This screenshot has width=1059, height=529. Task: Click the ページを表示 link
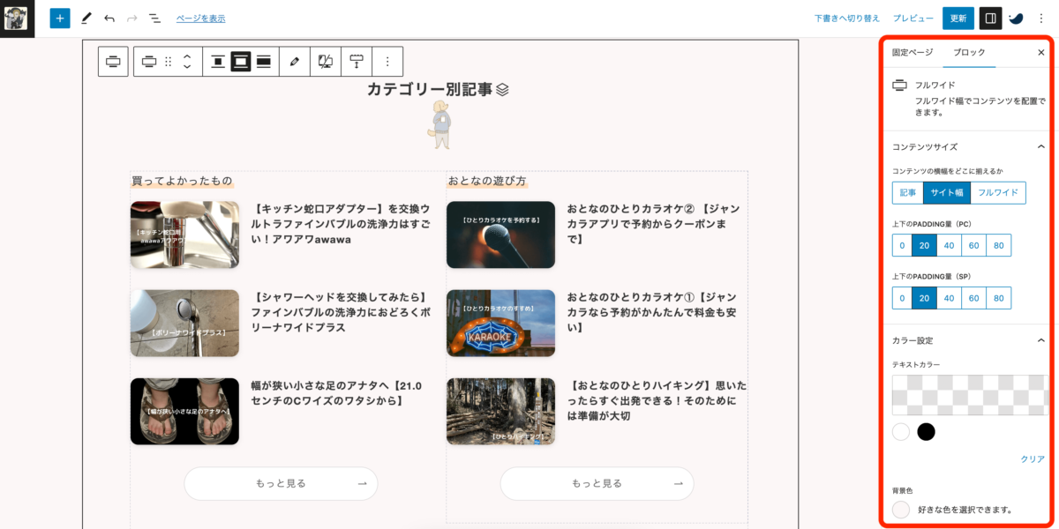point(200,18)
